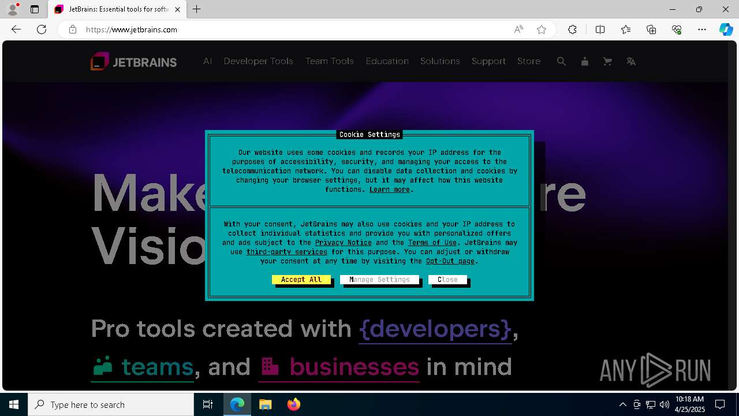The height and width of the screenshot is (416, 739).
Task: Open the shopping cart icon
Action: (x=607, y=61)
